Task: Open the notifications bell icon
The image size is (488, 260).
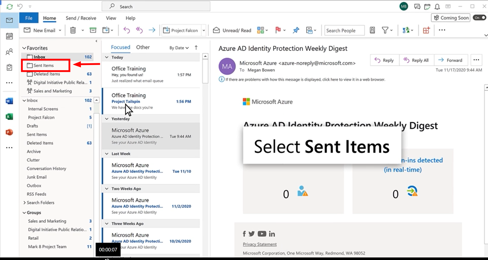Action: point(437,7)
